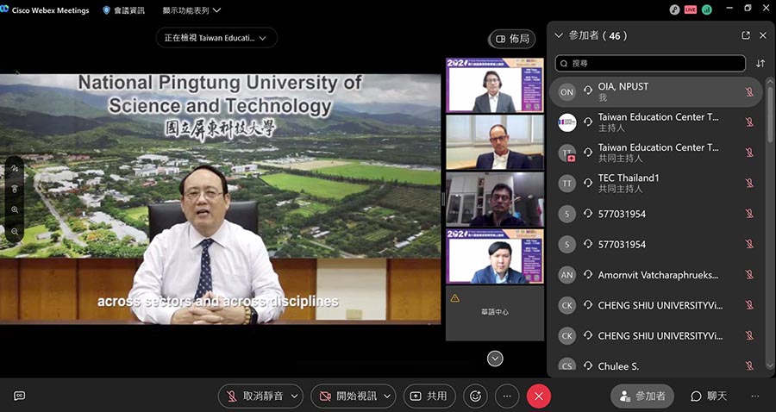Select participant Amornvit Vatcharaphrueks
This screenshot has width=776, height=412.
pos(656,275)
